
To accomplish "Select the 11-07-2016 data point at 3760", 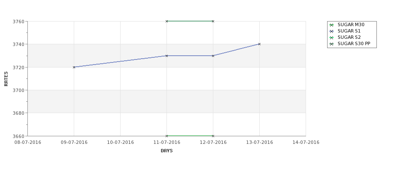I will [x=167, y=21].
